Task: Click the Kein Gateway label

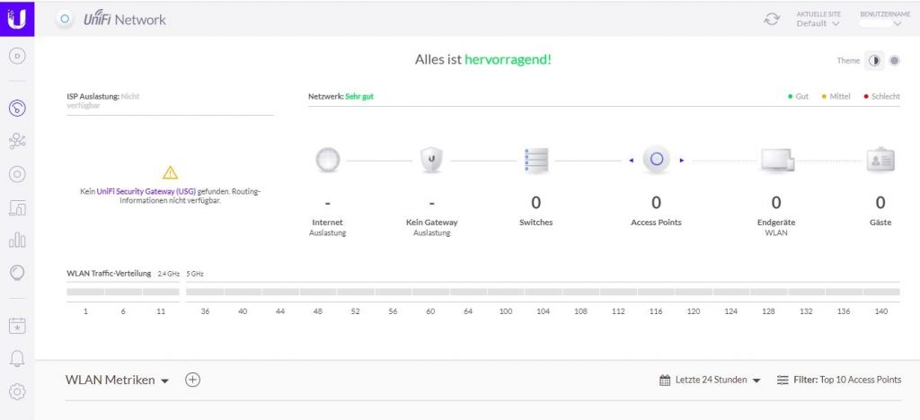Action: coord(432,223)
